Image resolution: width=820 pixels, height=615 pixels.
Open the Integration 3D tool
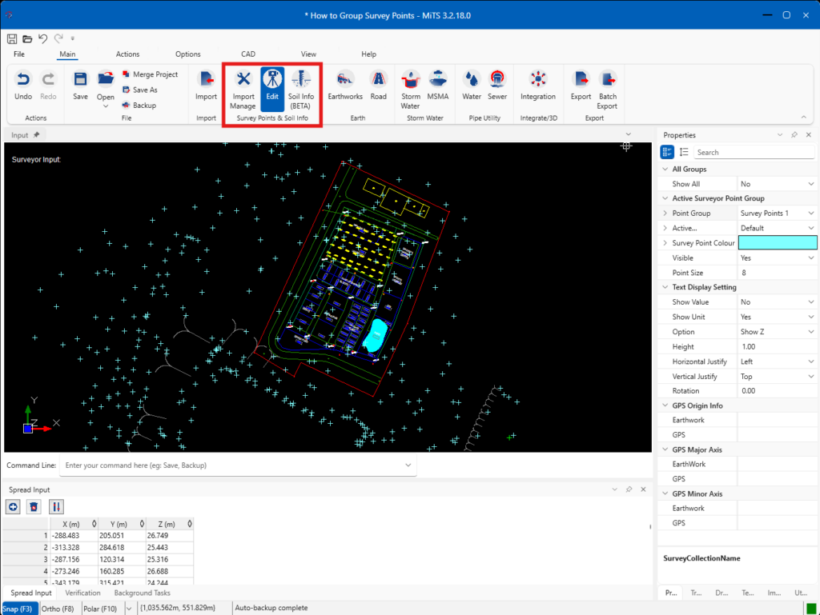(537, 86)
